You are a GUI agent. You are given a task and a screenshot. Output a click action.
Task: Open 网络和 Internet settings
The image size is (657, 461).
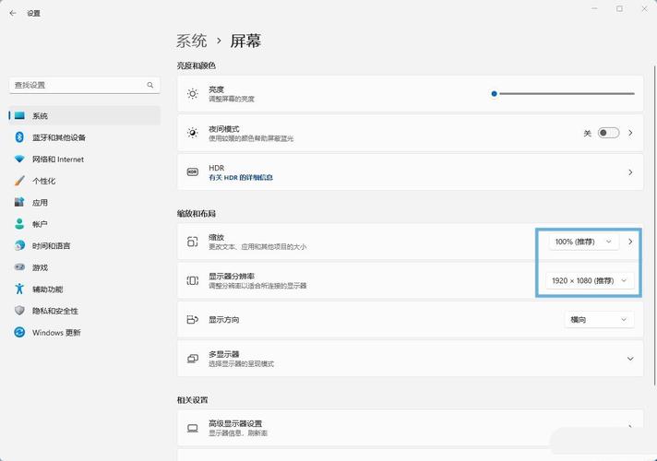coord(85,160)
